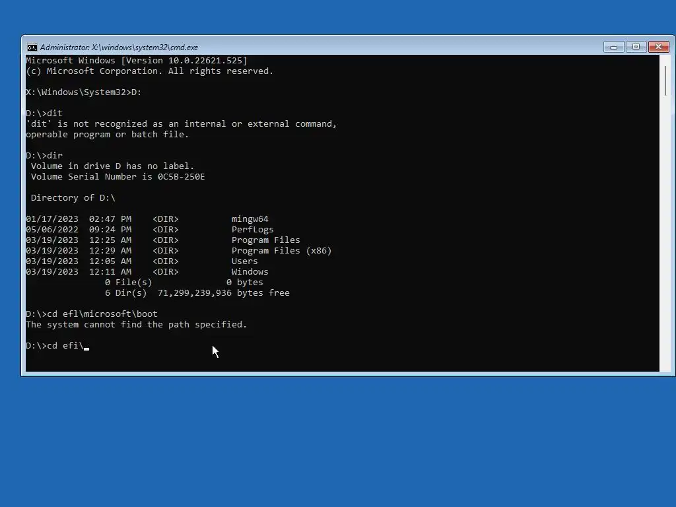The height and width of the screenshot is (507, 676).
Task: Click the 'Program Files' entry dated 12:25 AM
Action: click(265, 240)
